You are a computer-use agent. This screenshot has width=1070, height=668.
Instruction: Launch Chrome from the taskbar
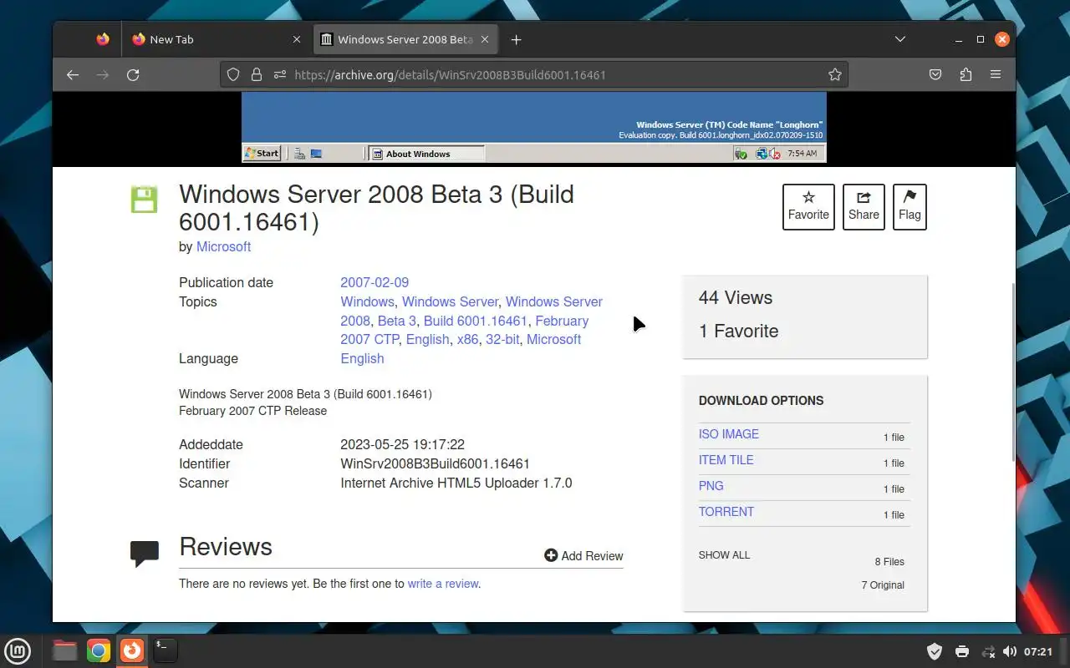coord(99,650)
